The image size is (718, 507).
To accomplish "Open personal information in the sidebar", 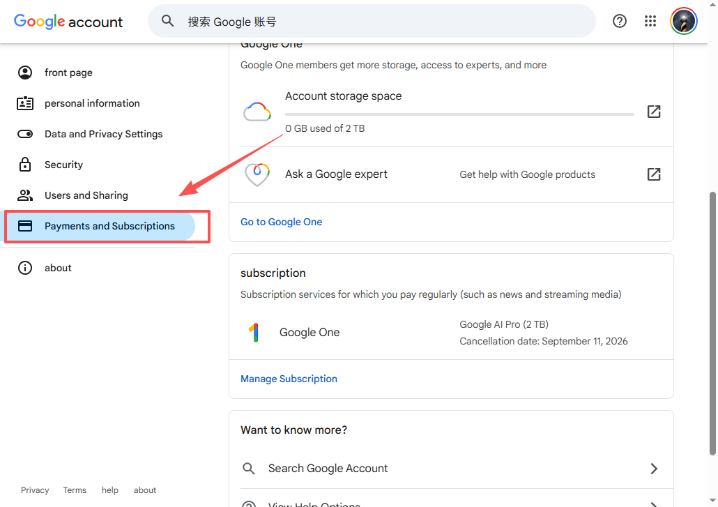I will (92, 103).
